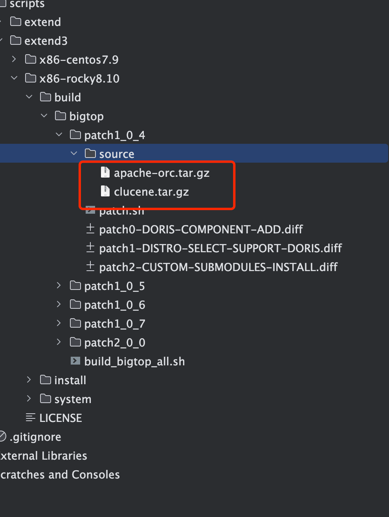Expand the x86-centos7.9 folder
Image resolution: width=389 pixels, height=517 pixels.
pyautogui.click(x=14, y=59)
